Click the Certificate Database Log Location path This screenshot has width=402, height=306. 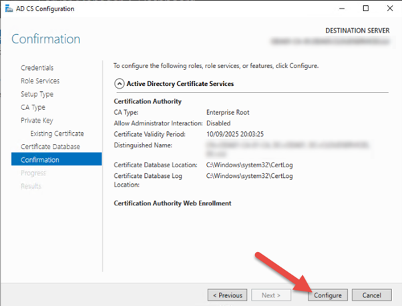tap(250, 176)
